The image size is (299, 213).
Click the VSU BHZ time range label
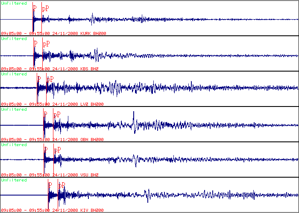(x=50, y=175)
